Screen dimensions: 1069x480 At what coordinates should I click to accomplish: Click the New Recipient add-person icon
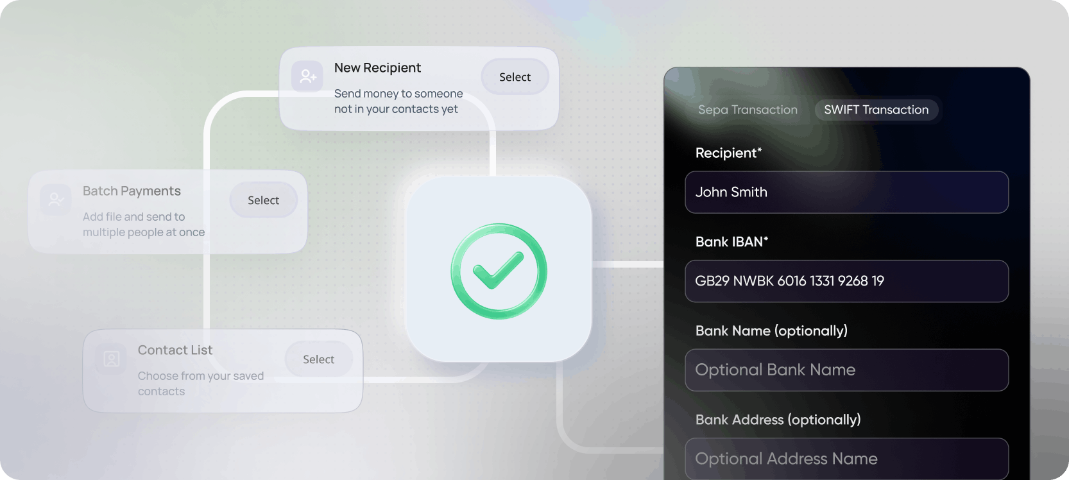307,76
